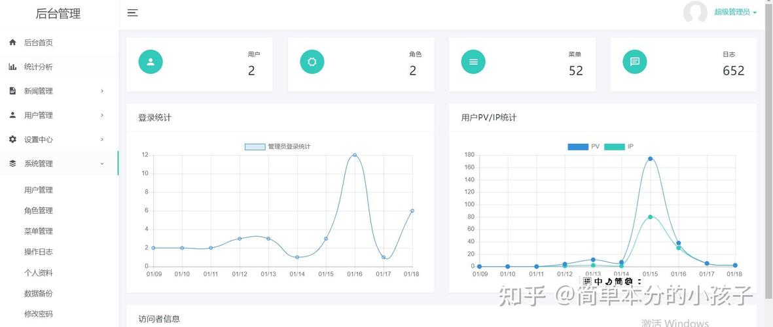This screenshot has height=327, width=773.
Task: Open the 个人资料 submenu item
Action: [x=39, y=273]
